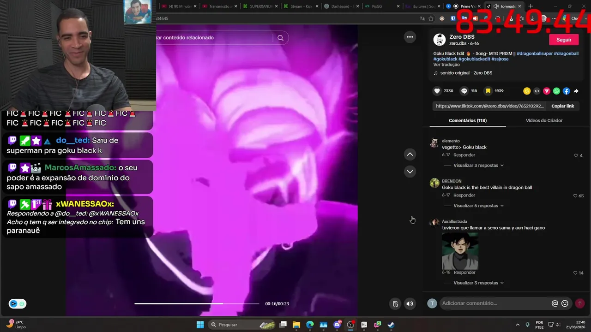
Task: Go to the next video with down arrow
Action: tap(410, 172)
